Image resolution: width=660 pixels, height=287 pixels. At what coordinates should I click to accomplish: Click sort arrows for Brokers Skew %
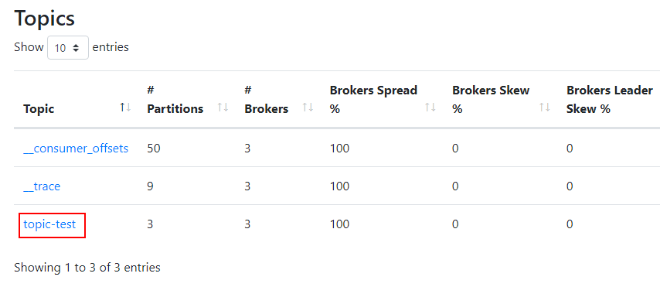(545, 108)
